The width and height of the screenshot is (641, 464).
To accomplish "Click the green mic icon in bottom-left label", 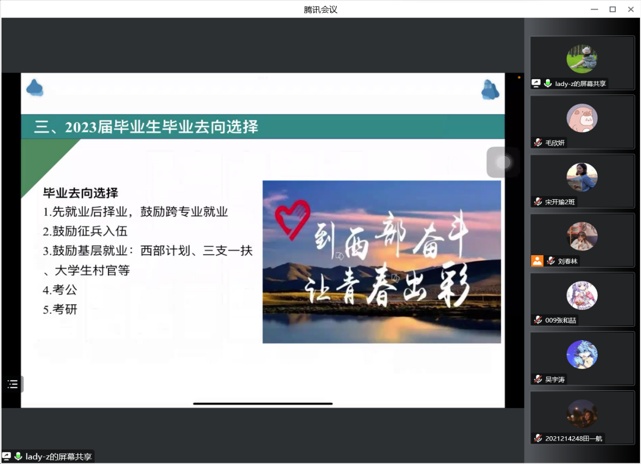I will [18, 457].
